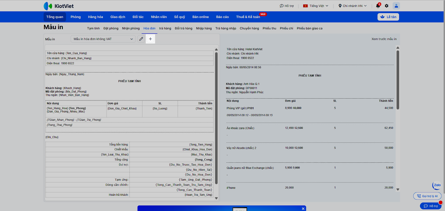445x211 pixels.
Task: Open the Zalo chat icon
Action: pos(437,185)
